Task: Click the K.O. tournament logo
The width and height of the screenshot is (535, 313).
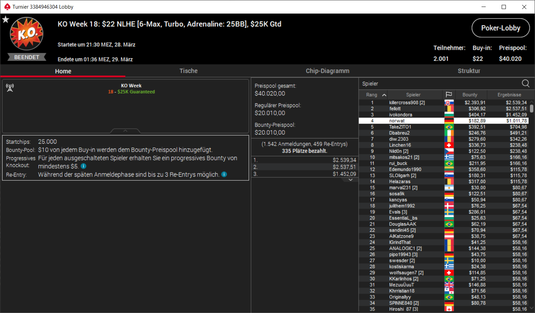Action: tap(27, 34)
